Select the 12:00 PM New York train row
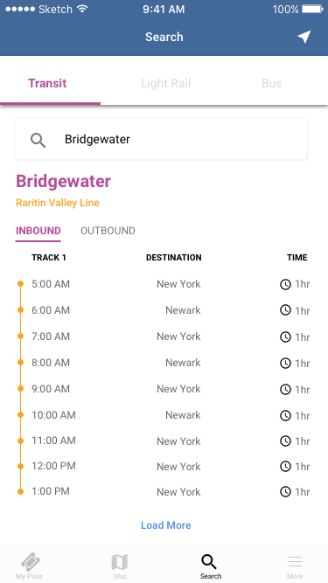Viewport: 328px width, 583px height. pos(164,466)
